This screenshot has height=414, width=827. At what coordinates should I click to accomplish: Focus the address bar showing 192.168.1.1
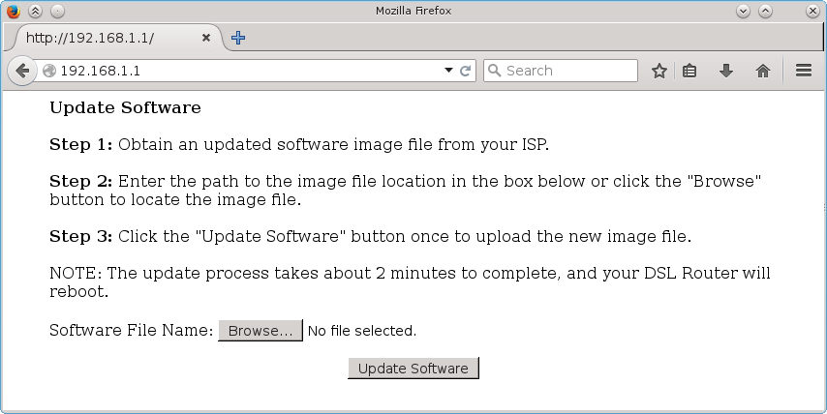(x=242, y=71)
